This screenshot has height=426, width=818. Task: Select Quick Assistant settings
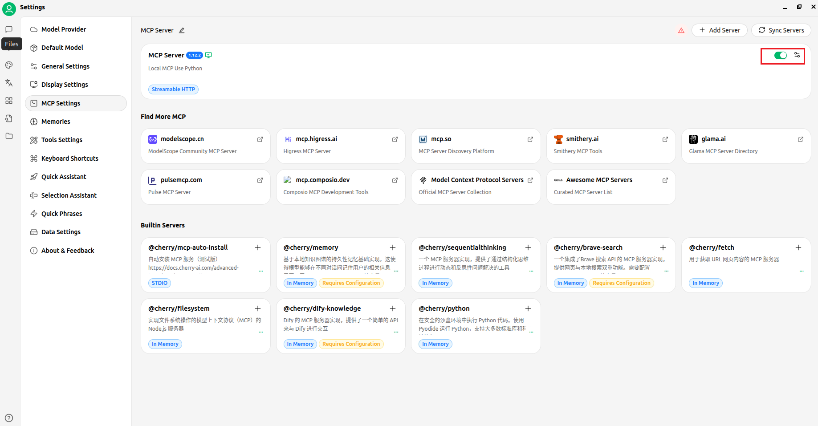[76, 177]
